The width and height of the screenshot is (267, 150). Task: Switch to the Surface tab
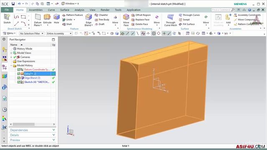65,10
